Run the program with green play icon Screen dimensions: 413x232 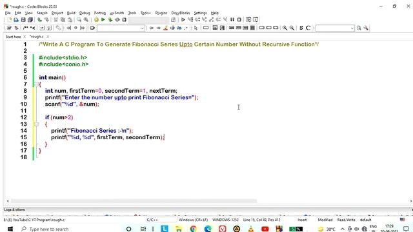tap(103, 20)
